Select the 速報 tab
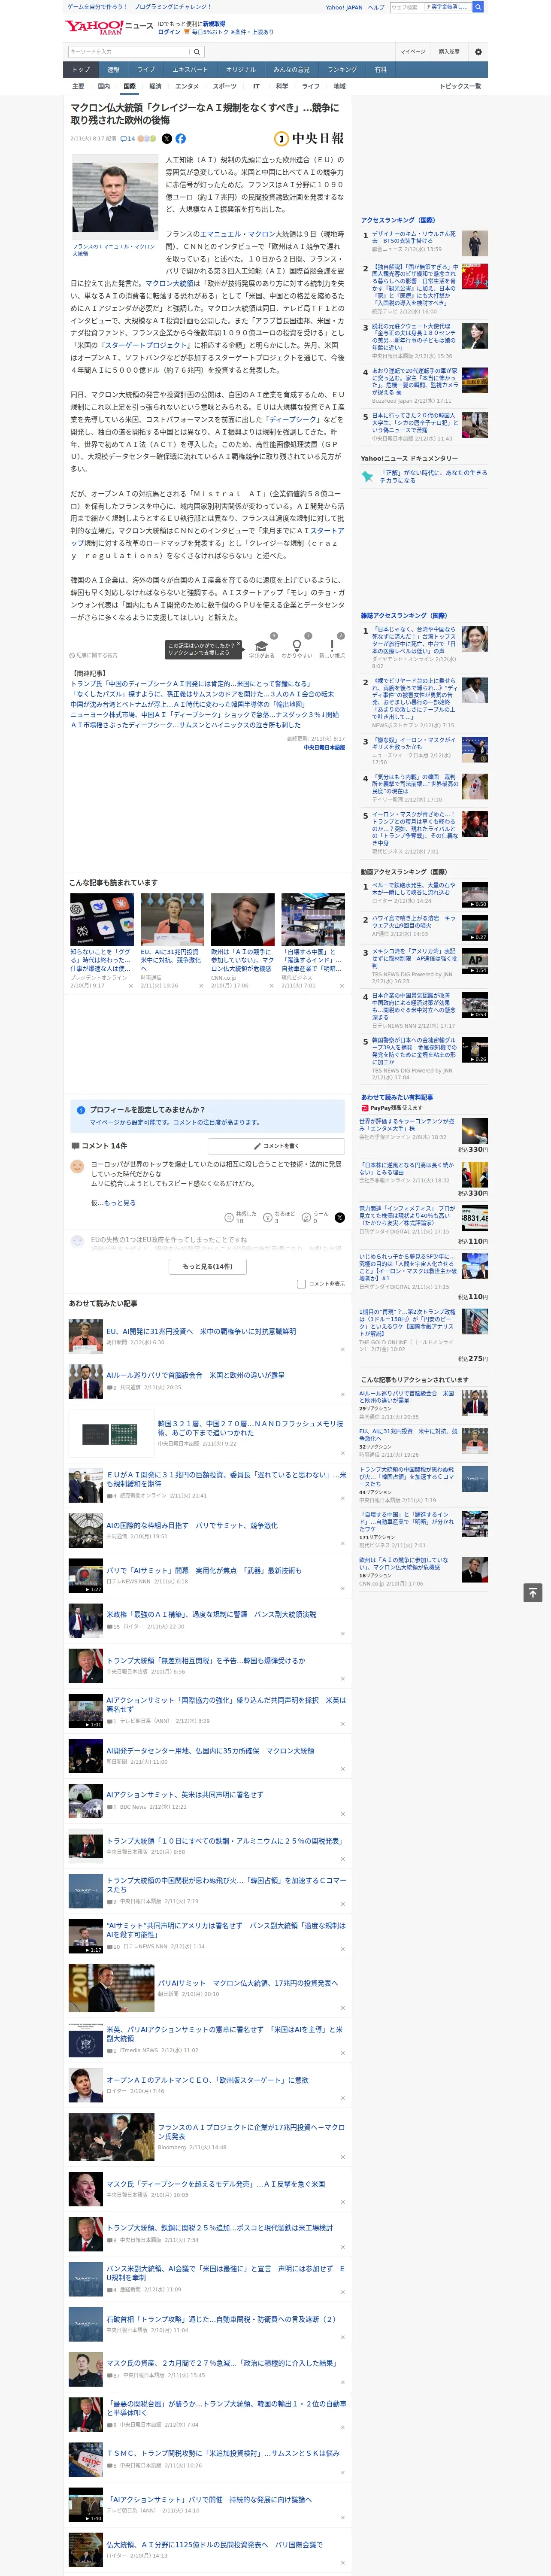The height and width of the screenshot is (2576, 551). coord(113,70)
